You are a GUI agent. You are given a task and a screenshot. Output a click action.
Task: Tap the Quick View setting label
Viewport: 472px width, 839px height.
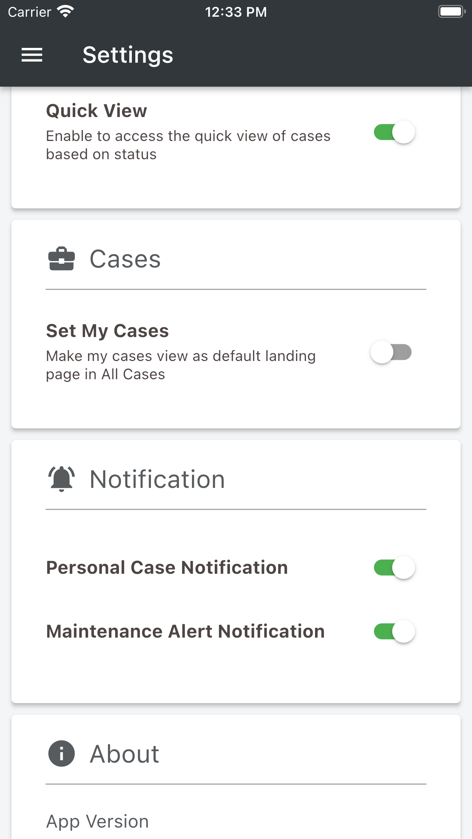[97, 111]
